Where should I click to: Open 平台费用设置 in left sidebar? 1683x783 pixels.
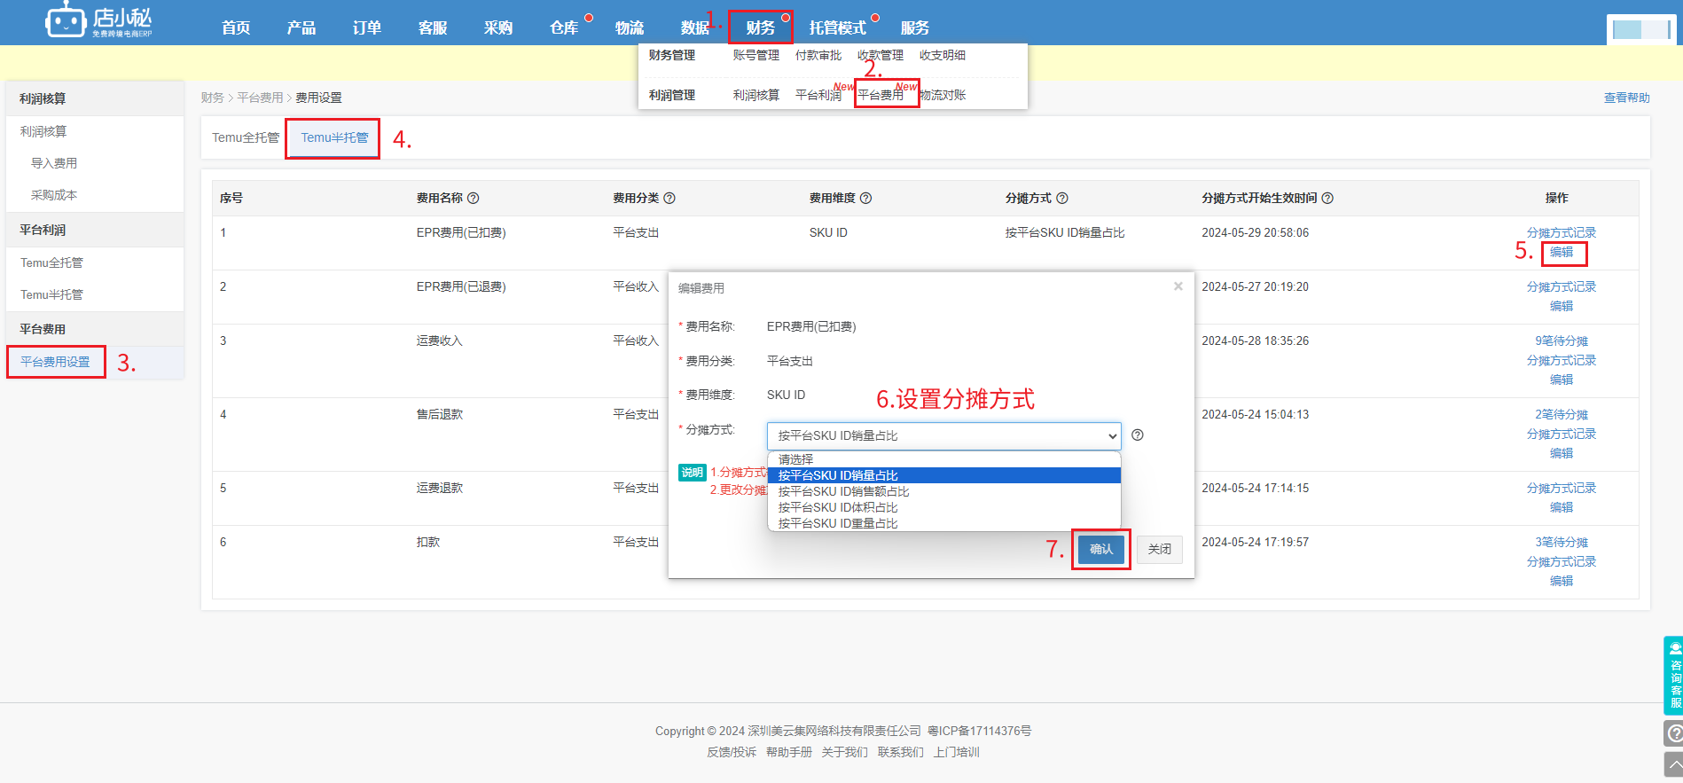[55, 362]
